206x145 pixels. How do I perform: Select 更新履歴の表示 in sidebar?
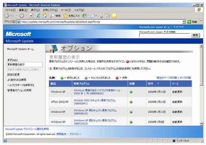click(x=24, y=64)
